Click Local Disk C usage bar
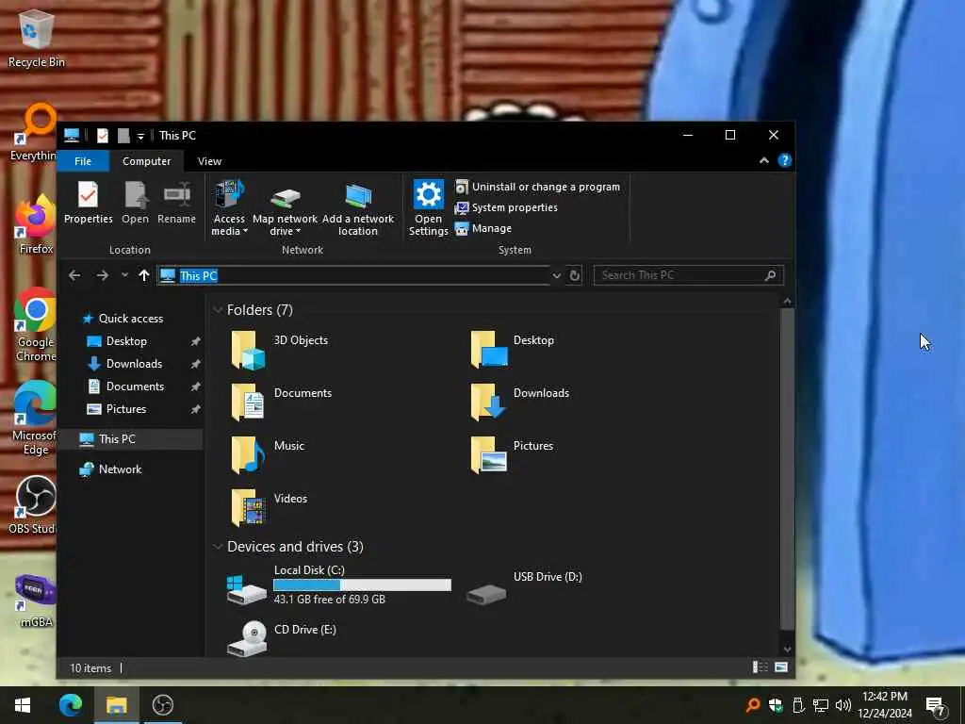 pos(362,584)
